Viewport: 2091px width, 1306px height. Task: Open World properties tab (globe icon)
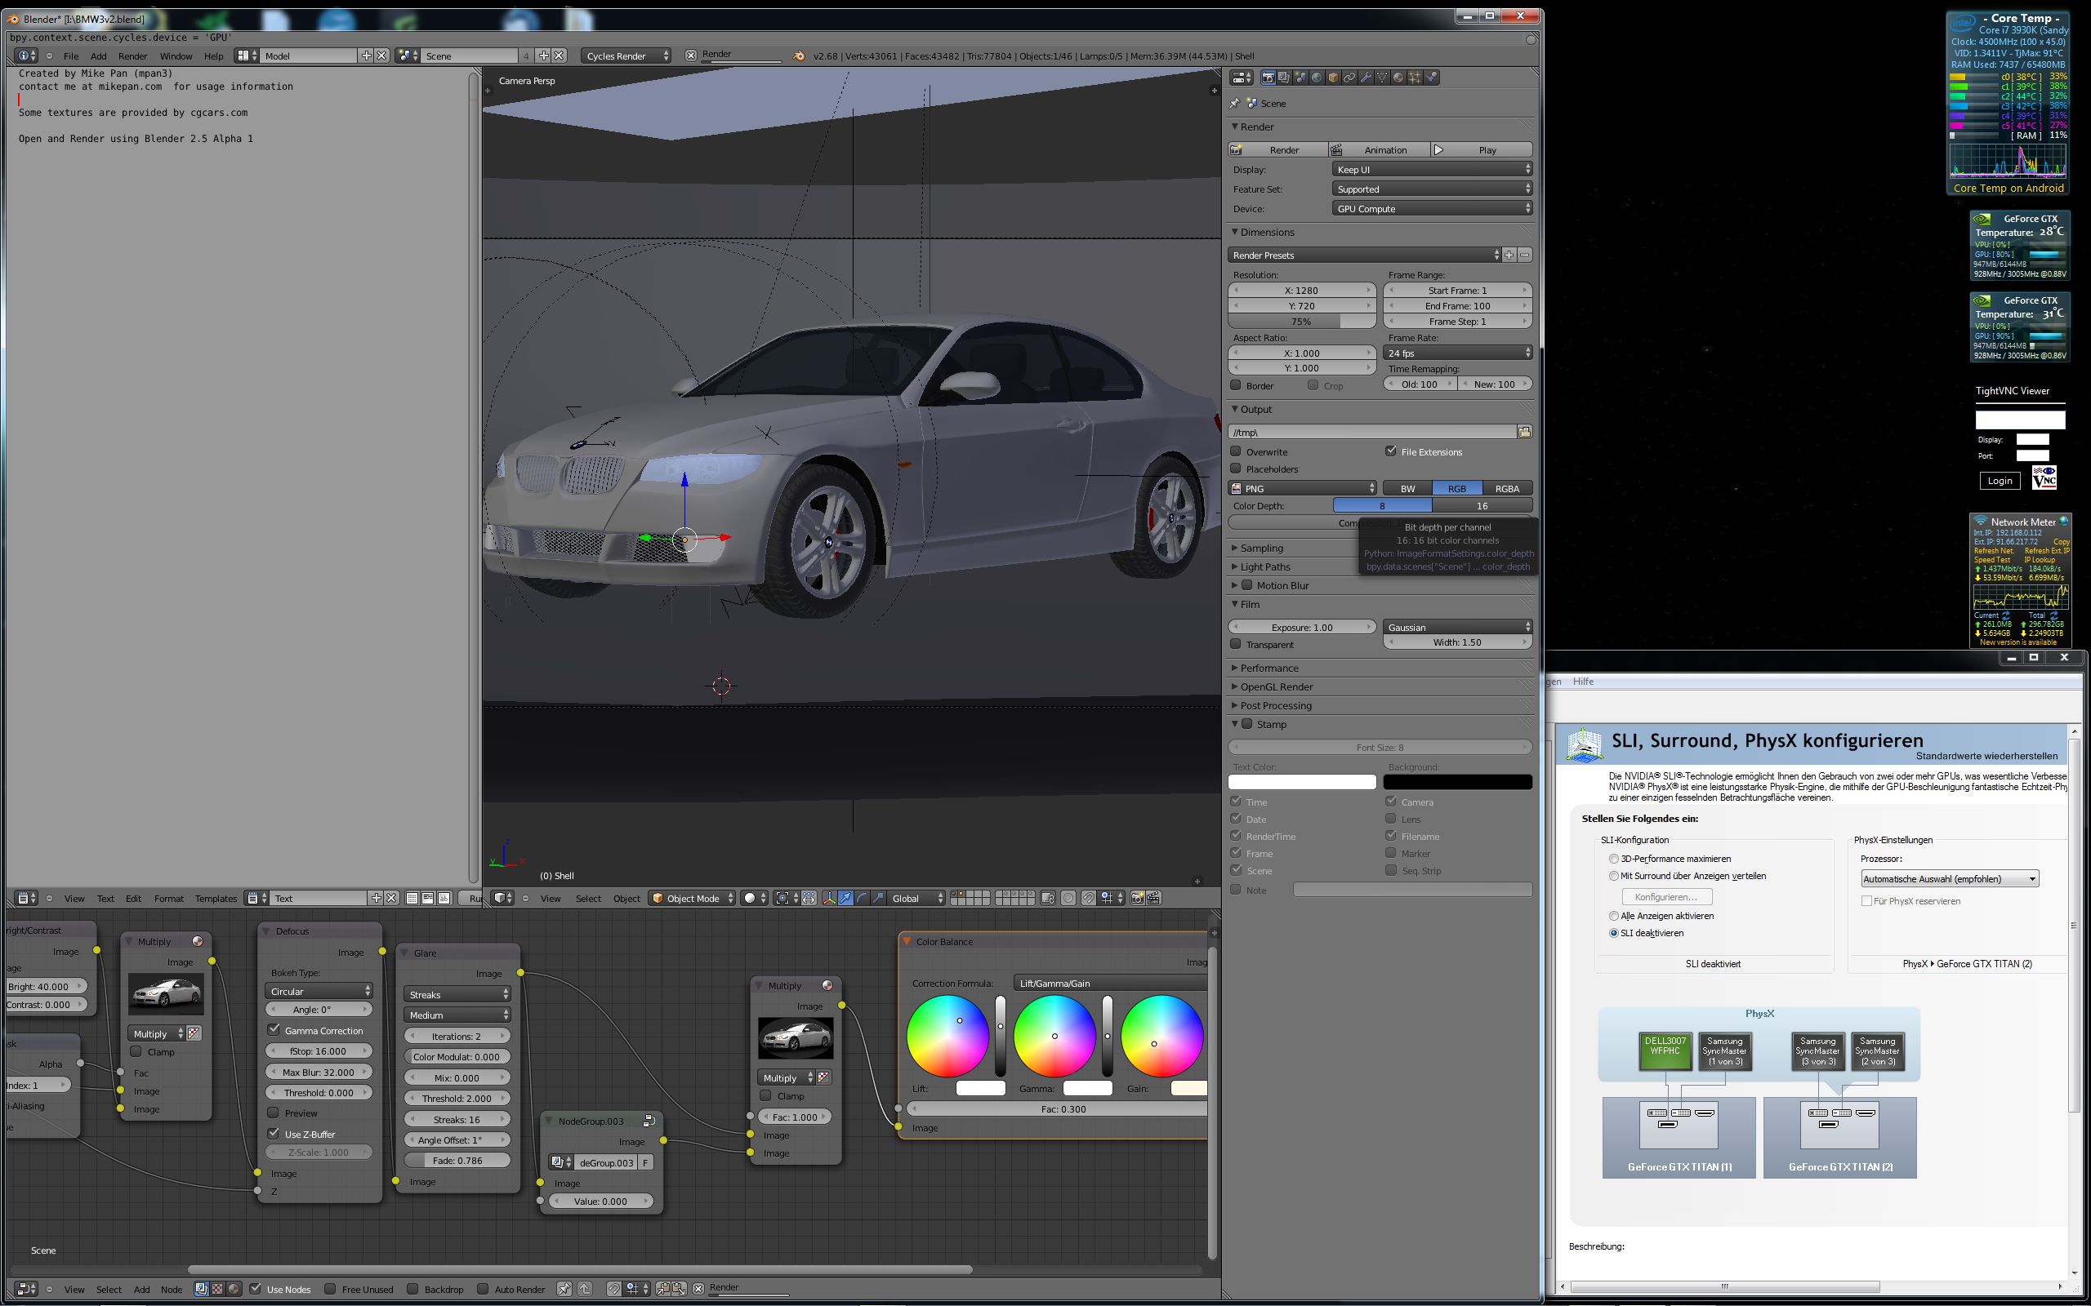1317,78
